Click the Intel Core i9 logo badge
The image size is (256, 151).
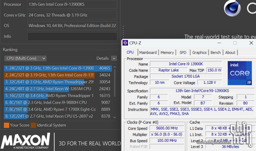(240, 73)
